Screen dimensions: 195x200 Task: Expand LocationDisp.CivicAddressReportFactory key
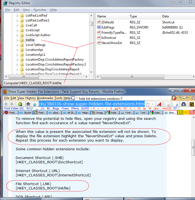coord(17,60)
